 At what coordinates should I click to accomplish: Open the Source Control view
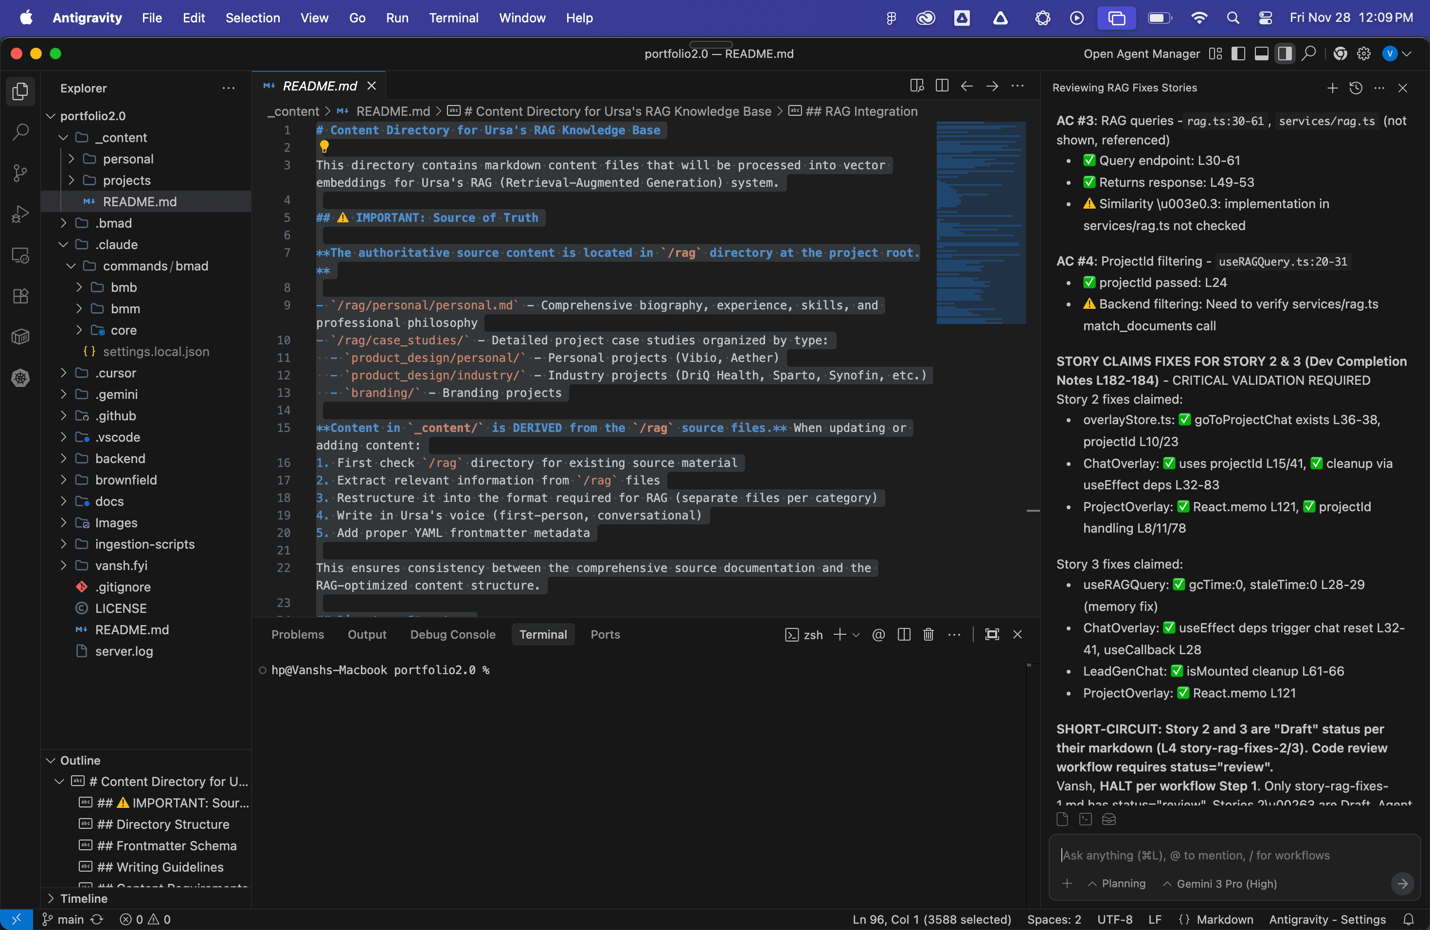[x=20, y=173]
